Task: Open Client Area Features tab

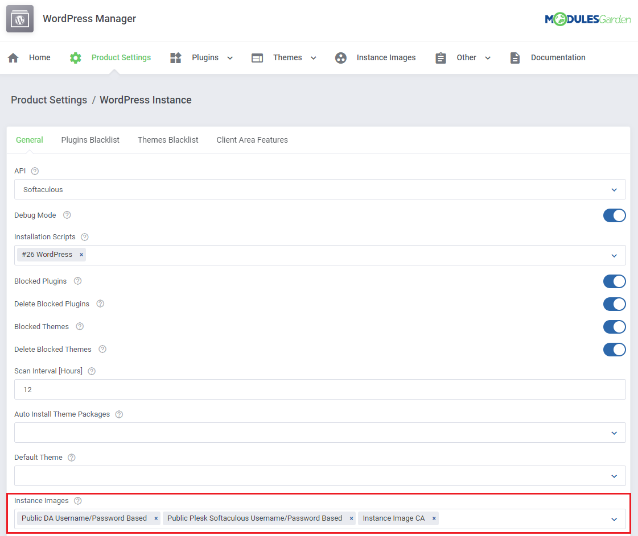Action: [252, 140]
